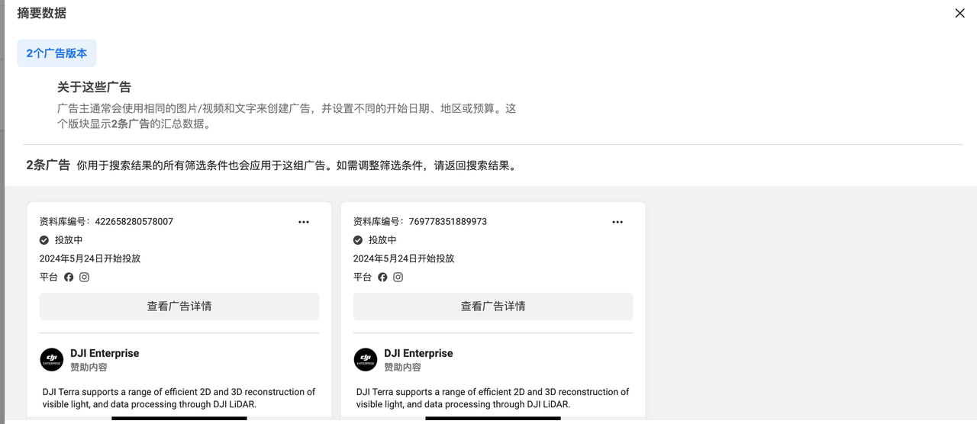Select the 2个广告版本 tab
This screenshot has width=977, height=424.
click(56, 53)
